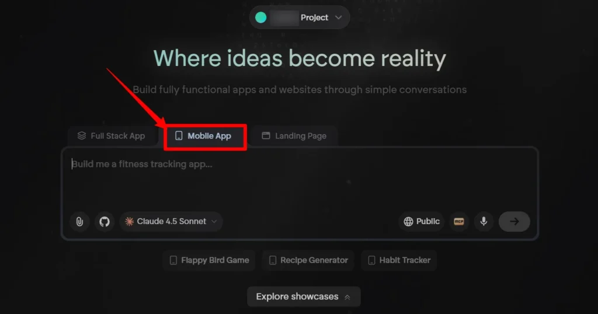Expand the Claude 4.5 Sonnet model dropdown

click(171, 221)
